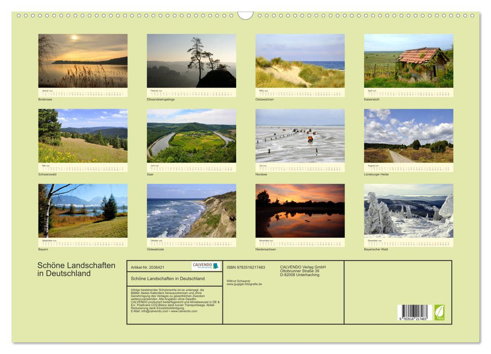This screenshot has height=354, width=491.
Task: Click the ISBN barcode
Action: click(x=413, y=312)
